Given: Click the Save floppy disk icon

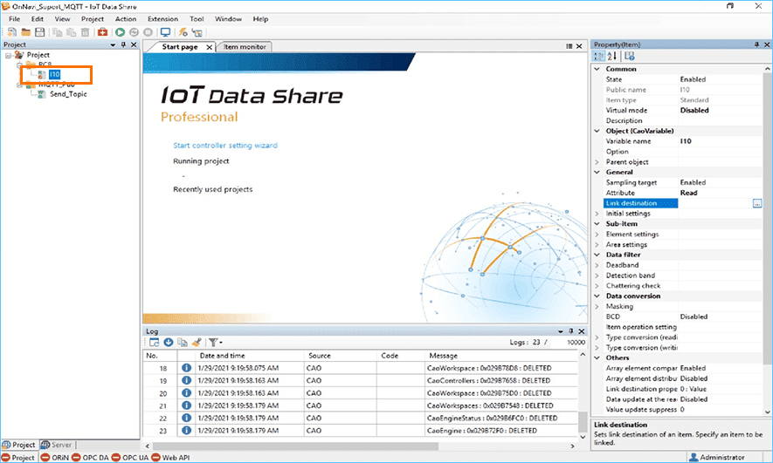Looking at the screenshot, I should coord(39,32).
